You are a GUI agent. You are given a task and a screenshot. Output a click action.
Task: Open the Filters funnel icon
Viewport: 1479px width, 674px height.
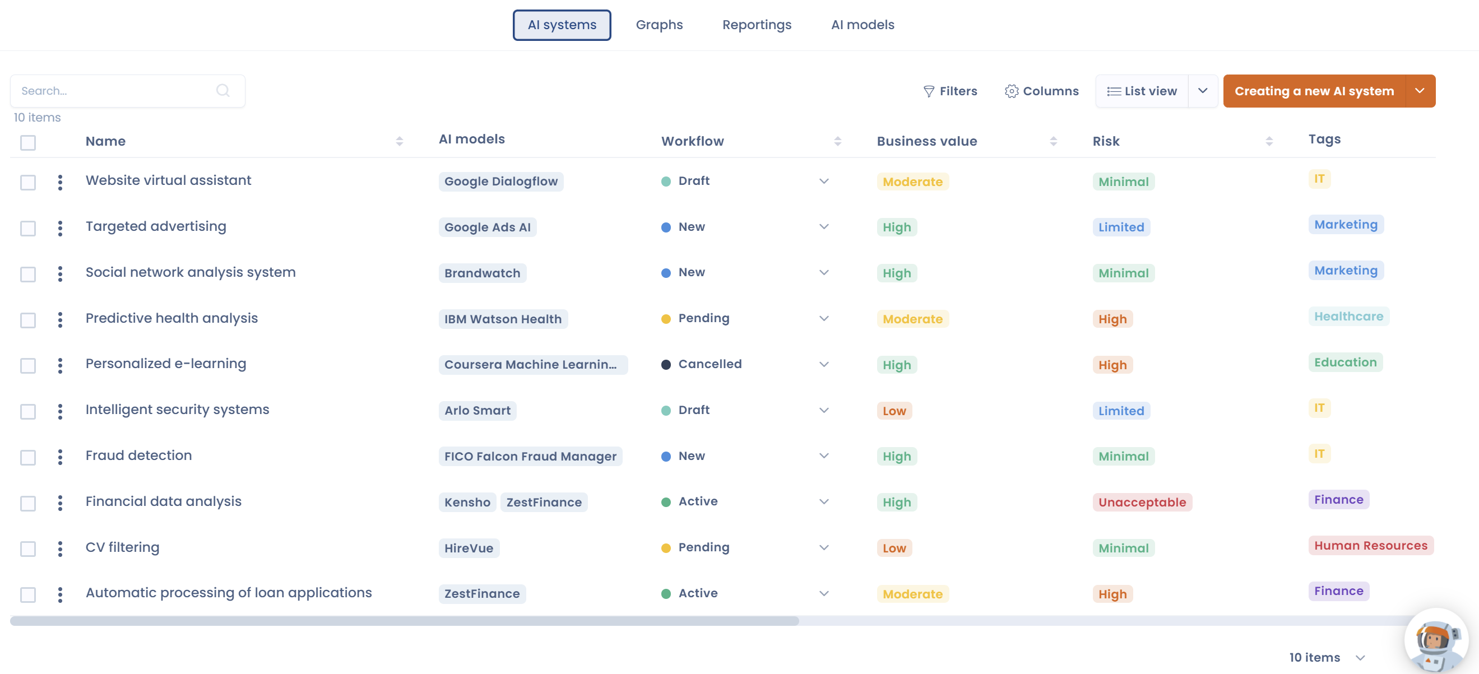pos(929,91)
